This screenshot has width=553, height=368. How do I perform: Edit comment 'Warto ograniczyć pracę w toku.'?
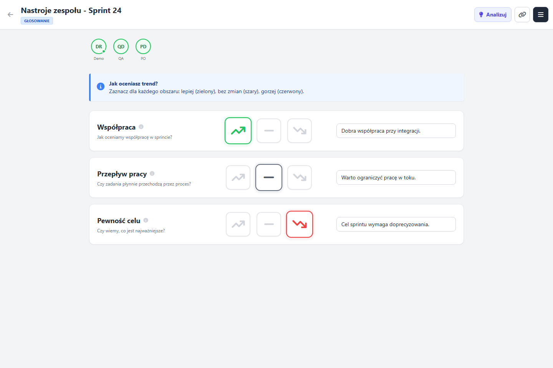click(x=396, y=177)
